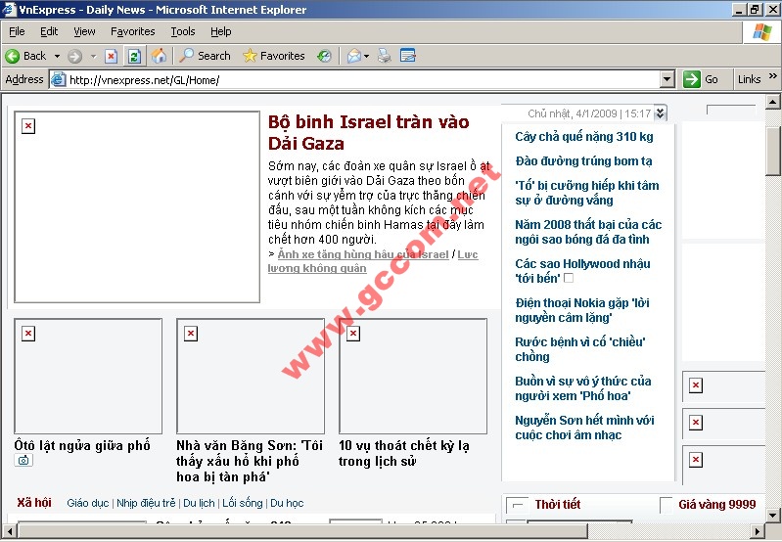Open the Address bar URL dropdown
Screen dimensions: 782x542
click(667, 79)
